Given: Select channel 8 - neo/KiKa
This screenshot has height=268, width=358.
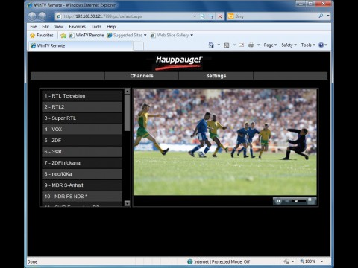Looking at the screenshot, I should click(x=82, y=174).
